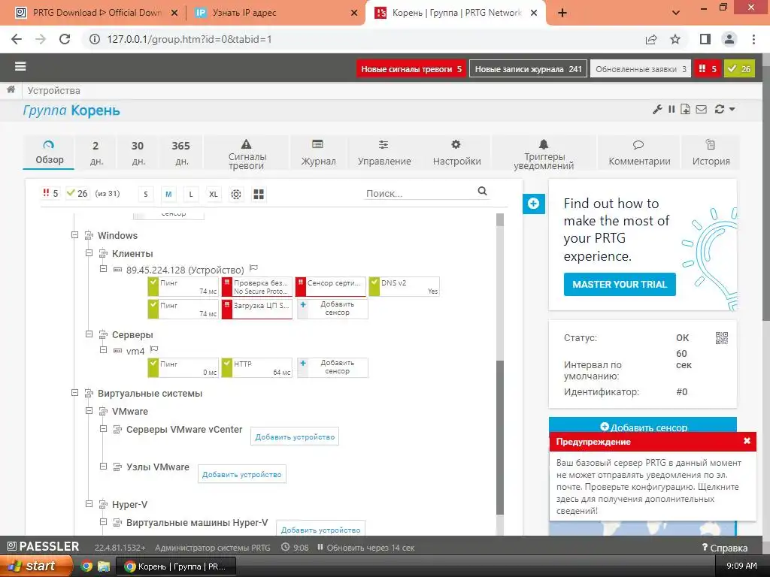Open the DNS v2 sensor
770x577 pixels.
coord(404,286)
